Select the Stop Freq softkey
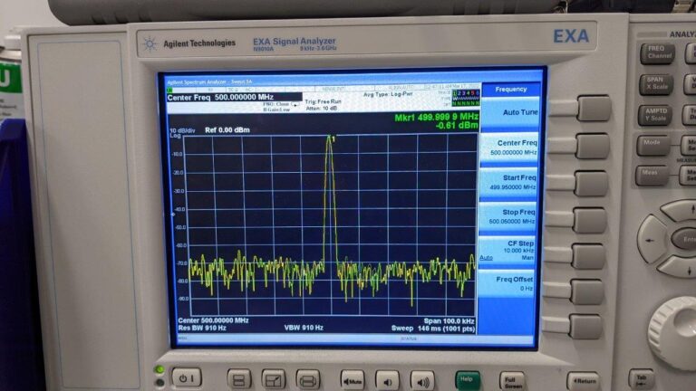The image size is (696, 391). (x=512, y=216)
